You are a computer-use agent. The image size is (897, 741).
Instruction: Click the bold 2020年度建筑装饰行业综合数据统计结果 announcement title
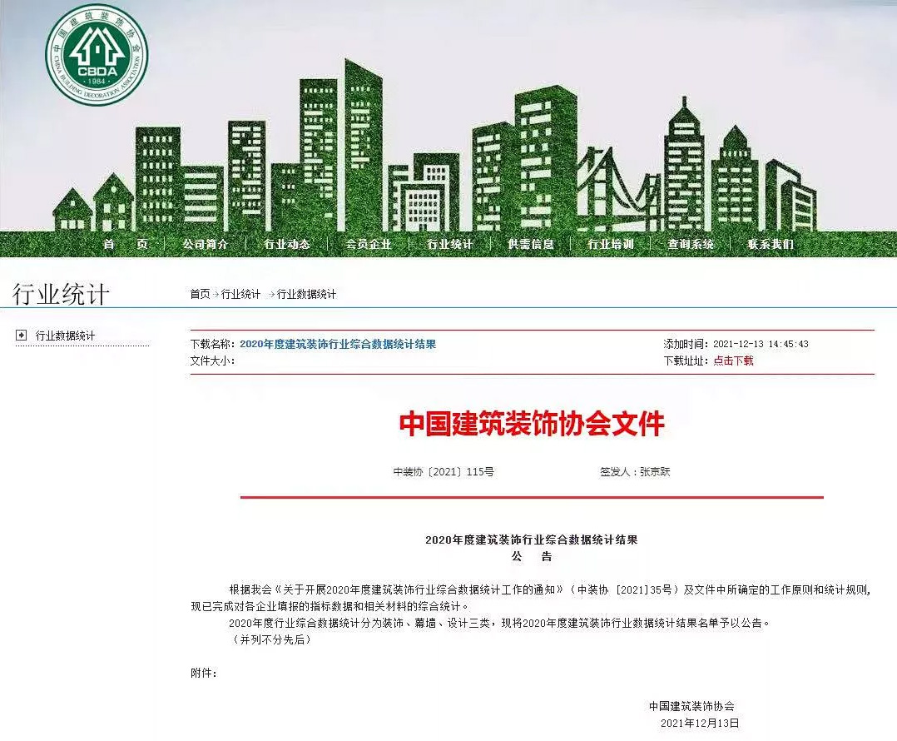[531, 540]
